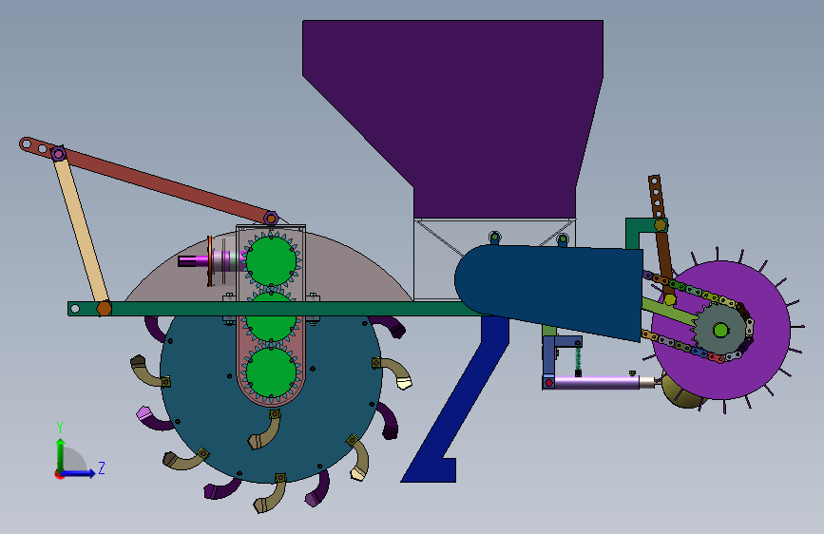Select the magenta input shaft
824x534 pixels.
point(197,260)
